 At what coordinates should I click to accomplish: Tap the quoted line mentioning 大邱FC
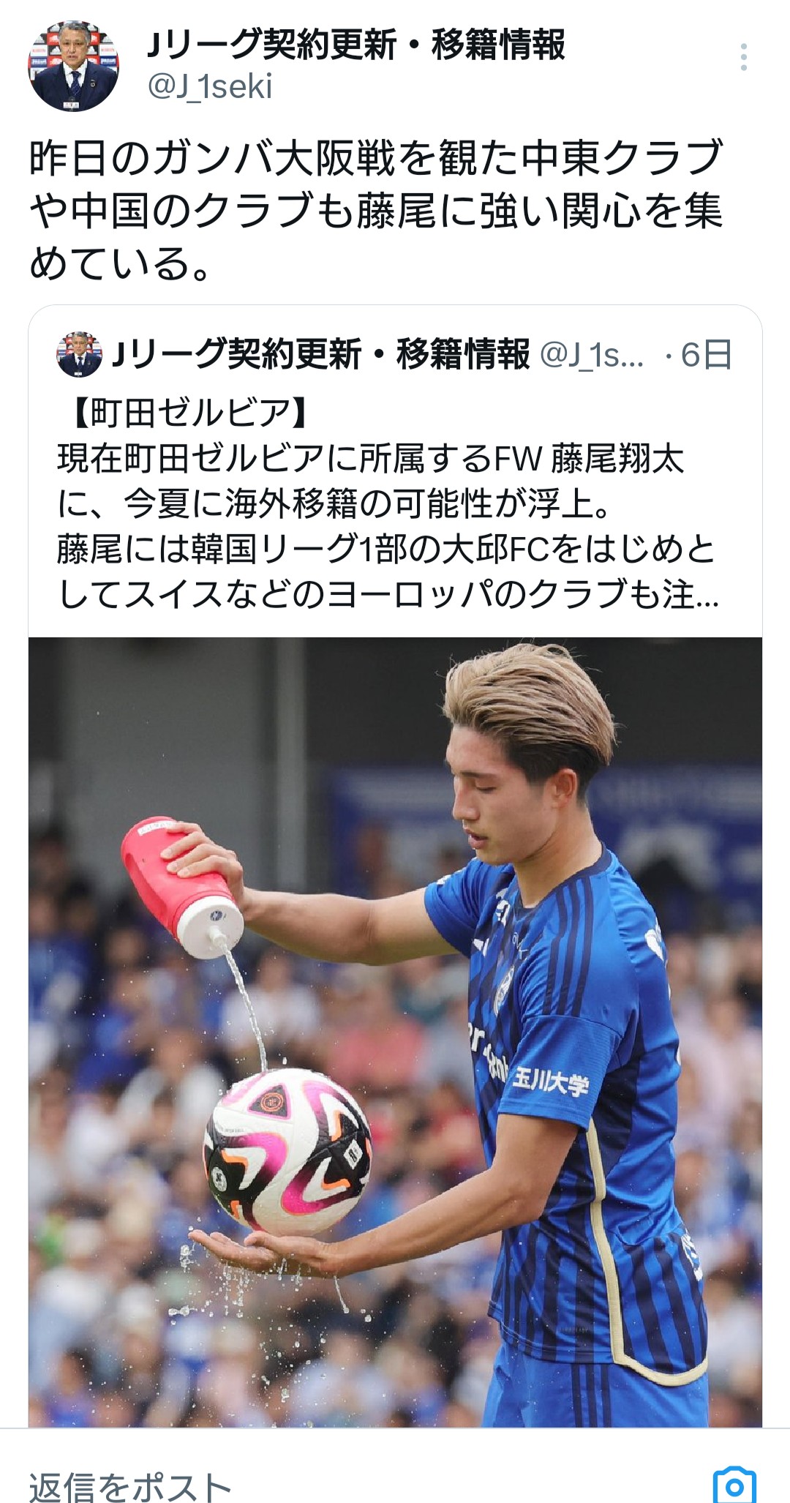coord(386,550)
